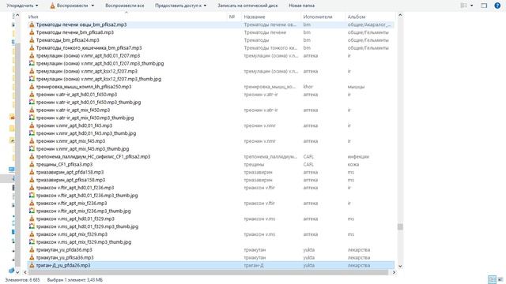Select file name триаксон v.ftir_apt_mix_f236.mp3_thumb.jpg
The height and width of the screenshot is (284, 506).
(83, 211)
